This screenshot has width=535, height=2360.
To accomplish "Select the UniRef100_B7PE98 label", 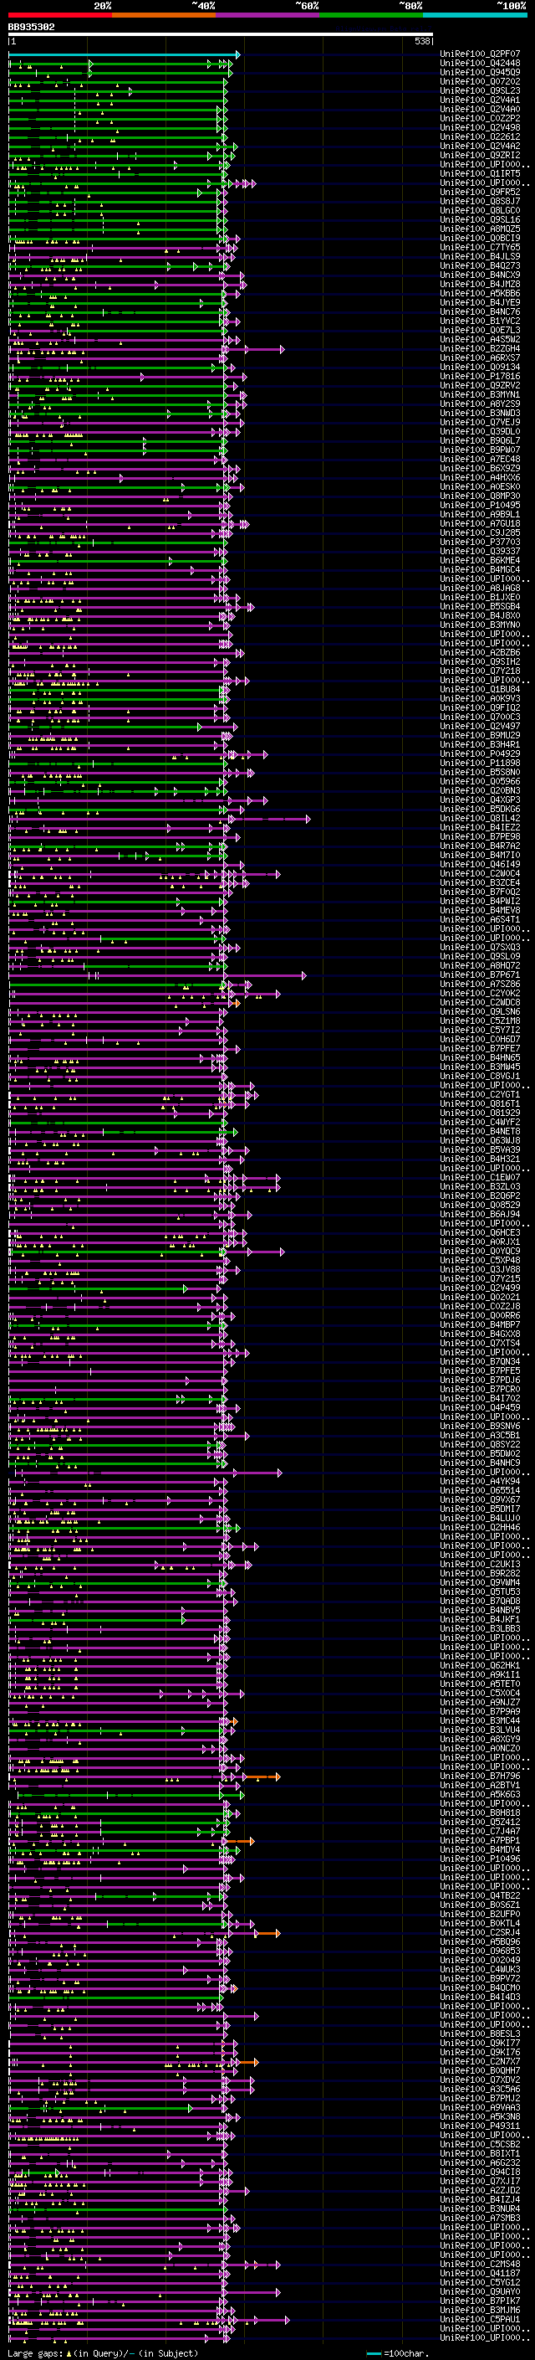I will pyautogui.click(x=480, y=836).
